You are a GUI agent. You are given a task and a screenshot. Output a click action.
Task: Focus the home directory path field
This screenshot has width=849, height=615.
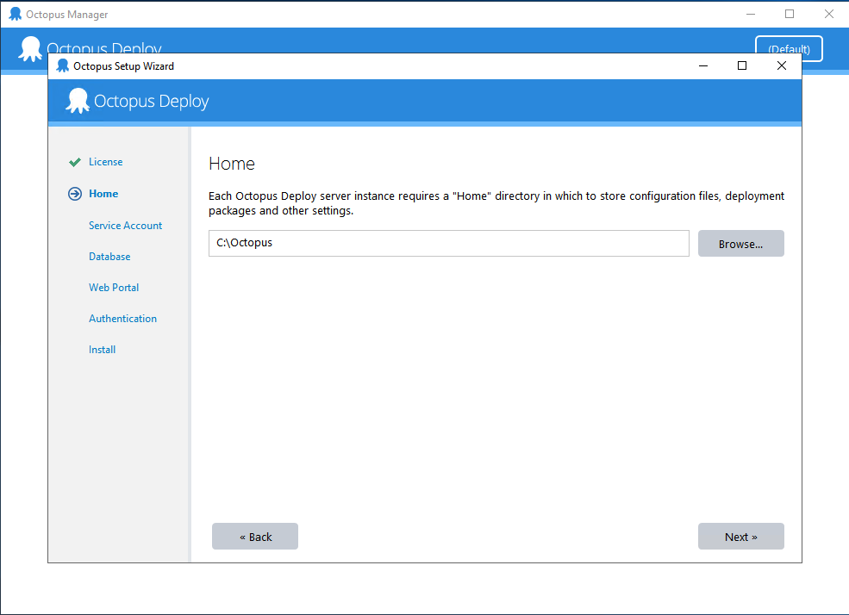(x=449, y=244)
